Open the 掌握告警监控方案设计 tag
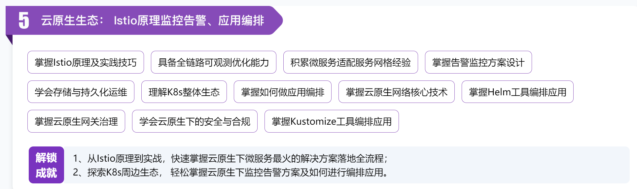Image resolution: width=637 pixels, height=189 pixels. [478, 62]
